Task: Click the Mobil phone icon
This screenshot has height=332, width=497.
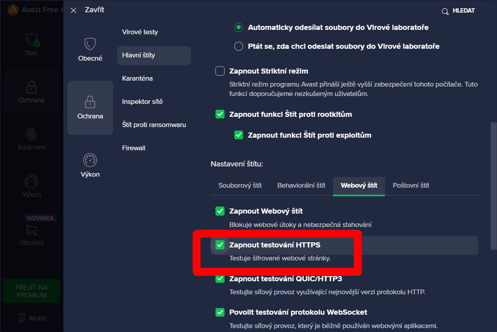Action: click(23, 318)
